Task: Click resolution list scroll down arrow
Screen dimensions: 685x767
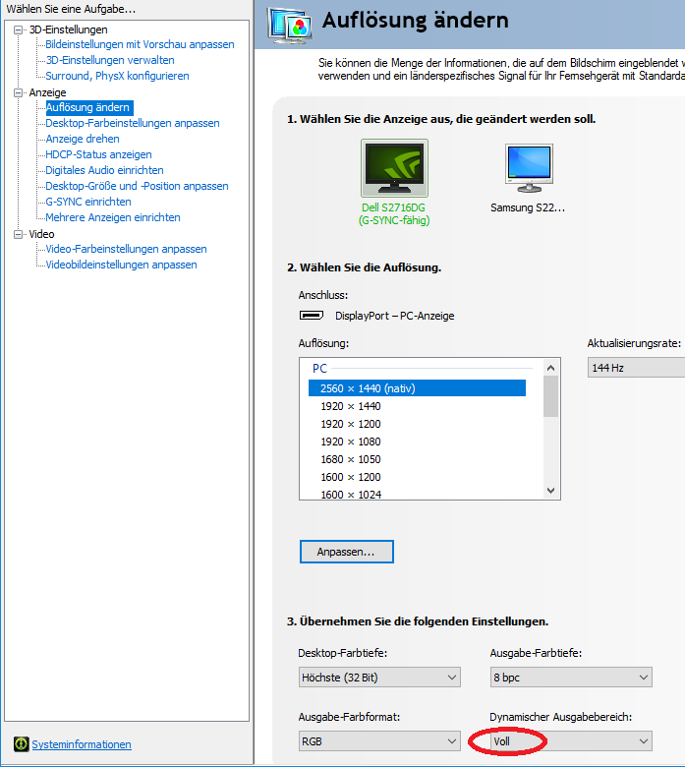Action: tap(551, 490)
